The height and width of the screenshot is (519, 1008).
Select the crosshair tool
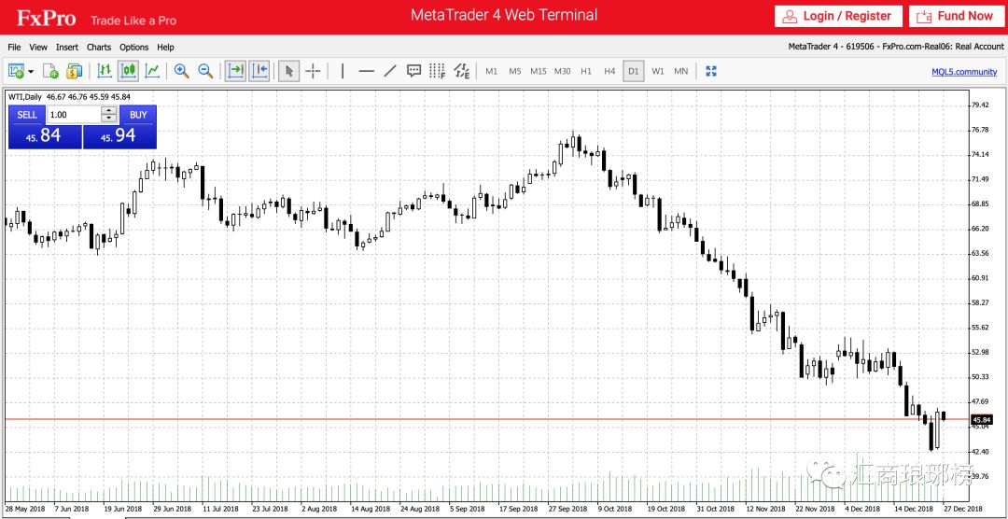click(314, 71)
